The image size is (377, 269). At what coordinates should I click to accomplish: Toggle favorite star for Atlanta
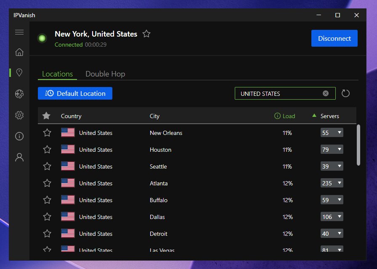click(x=47, y=183)
